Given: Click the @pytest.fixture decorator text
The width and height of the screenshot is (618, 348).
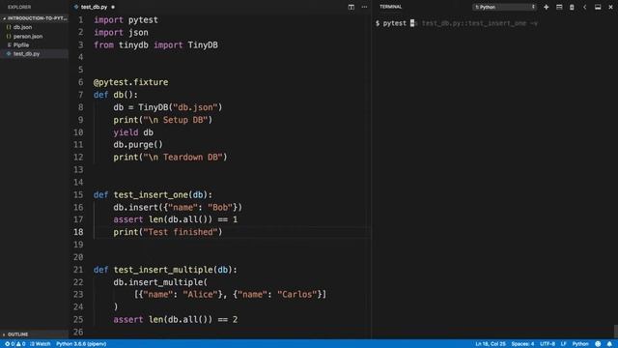Looking at the screenshot, I should 131,82.
